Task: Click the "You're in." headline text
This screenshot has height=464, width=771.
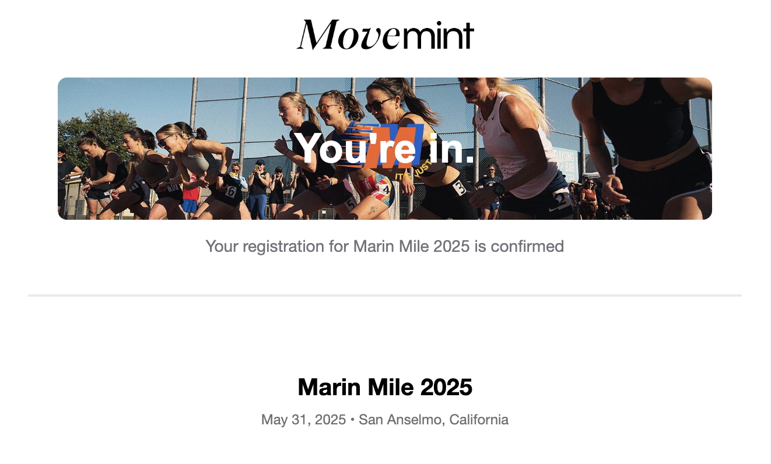Action: coord(385,149)
